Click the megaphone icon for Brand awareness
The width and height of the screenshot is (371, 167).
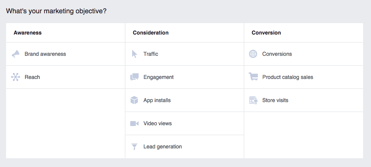pyautogui.click(x=15, y=54)
